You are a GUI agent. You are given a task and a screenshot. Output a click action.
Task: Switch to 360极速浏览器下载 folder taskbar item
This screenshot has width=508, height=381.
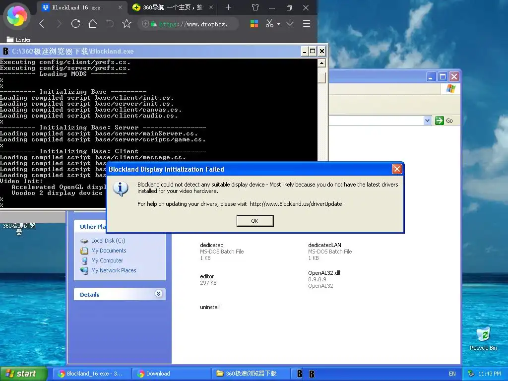[x=251, y=374]
